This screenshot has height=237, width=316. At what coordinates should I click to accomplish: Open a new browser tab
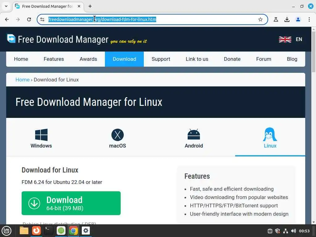(90, 6)
